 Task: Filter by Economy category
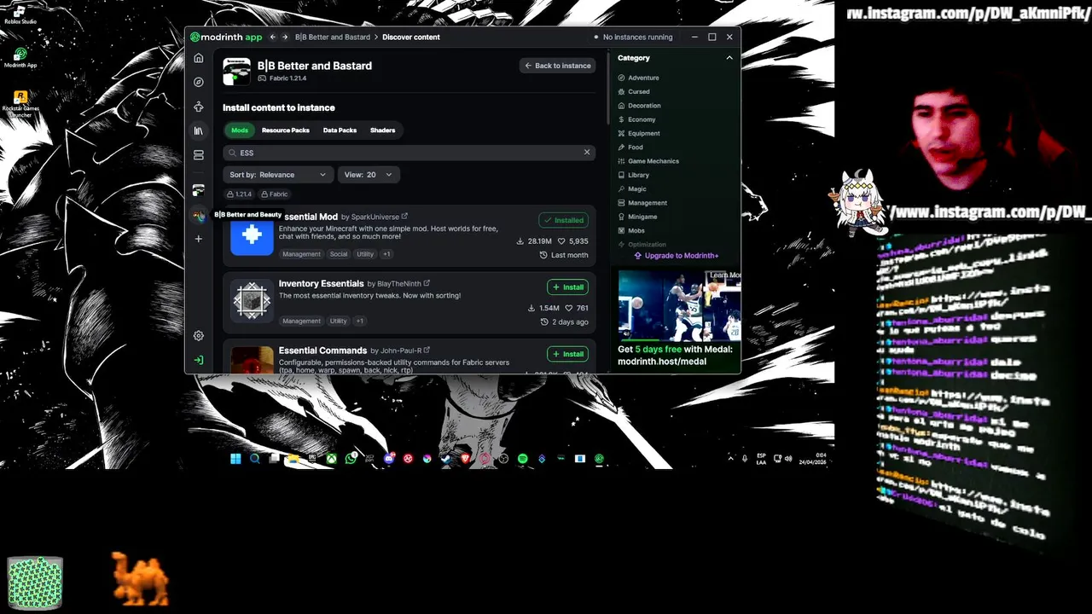[636, 119]
